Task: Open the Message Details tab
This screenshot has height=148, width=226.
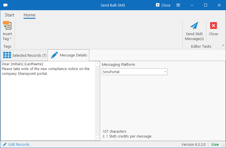Action: point(69,55)
